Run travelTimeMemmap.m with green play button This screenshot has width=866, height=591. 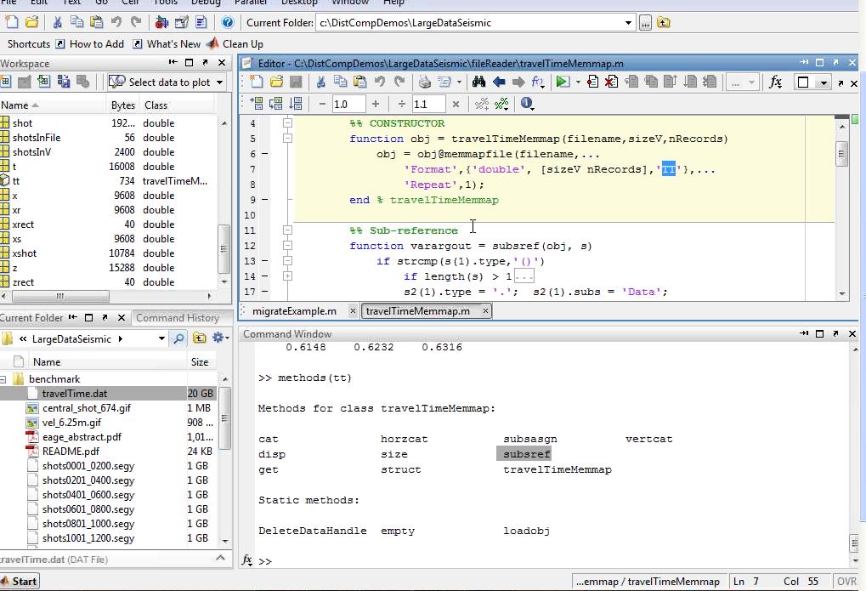(x=563, y=82)
